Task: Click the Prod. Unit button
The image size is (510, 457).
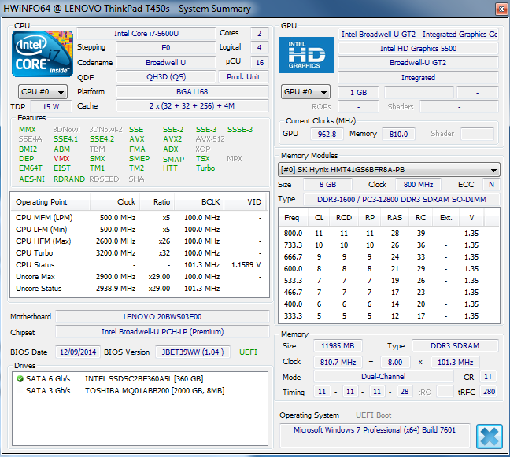Action: tap(243, 77)
